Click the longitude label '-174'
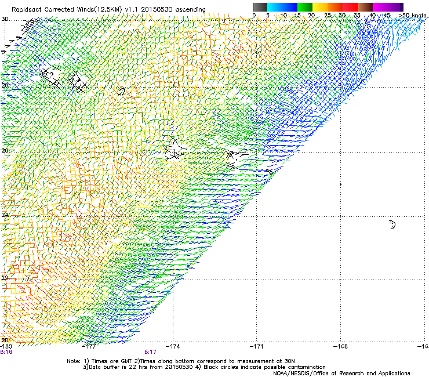The width and height of the screenshot is (429, 377). [173, 346]
